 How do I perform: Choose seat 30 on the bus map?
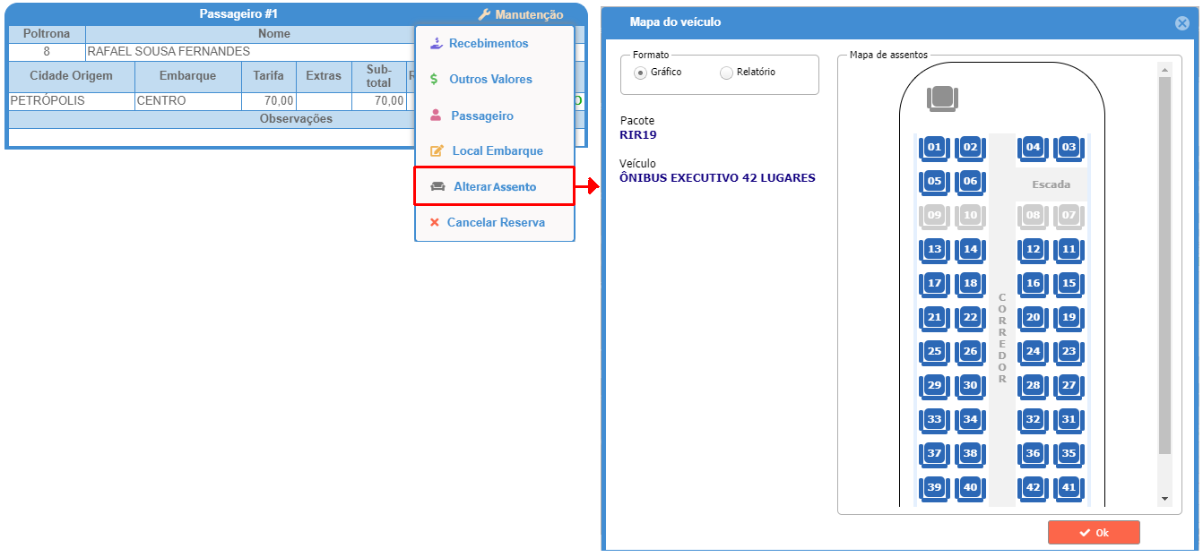[x=970, y=386]
